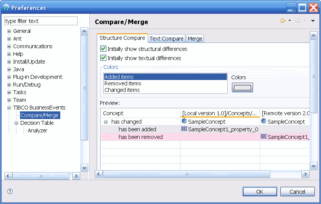Click the settings pane horizontal scrollbar thumb
The width and height of the screenshot is (321, 204).
187,174
